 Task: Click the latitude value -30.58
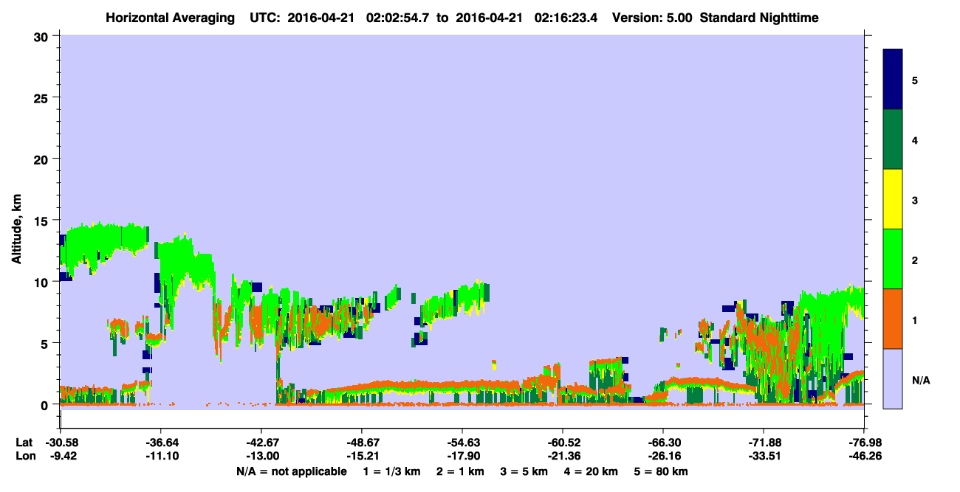tap(61, 443)
